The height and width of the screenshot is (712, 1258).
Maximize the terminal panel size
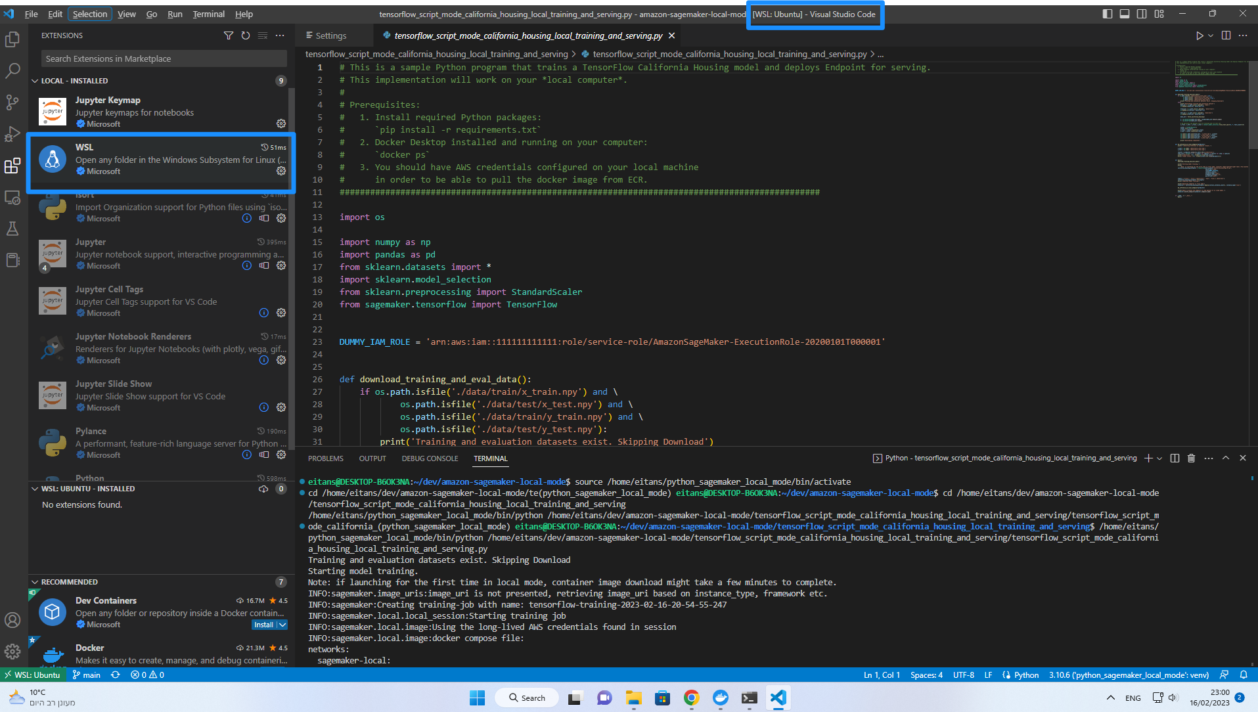[x=1226, y=458]
